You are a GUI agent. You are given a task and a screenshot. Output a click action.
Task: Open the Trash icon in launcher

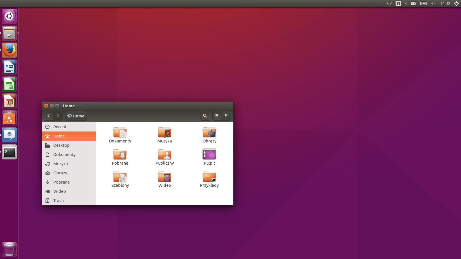(9, 250)
